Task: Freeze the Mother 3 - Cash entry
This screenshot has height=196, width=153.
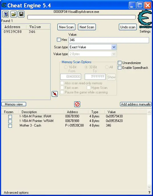Action: pyautogui.click(x=10, y=126)
